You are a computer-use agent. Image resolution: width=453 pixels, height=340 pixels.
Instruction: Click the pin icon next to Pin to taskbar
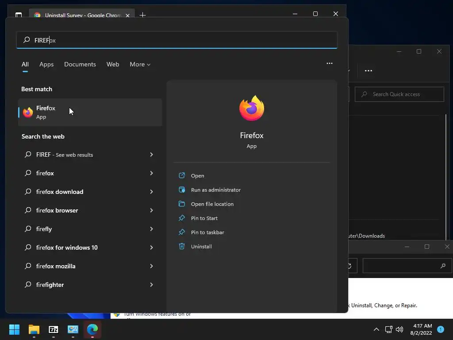coord(182,232)
